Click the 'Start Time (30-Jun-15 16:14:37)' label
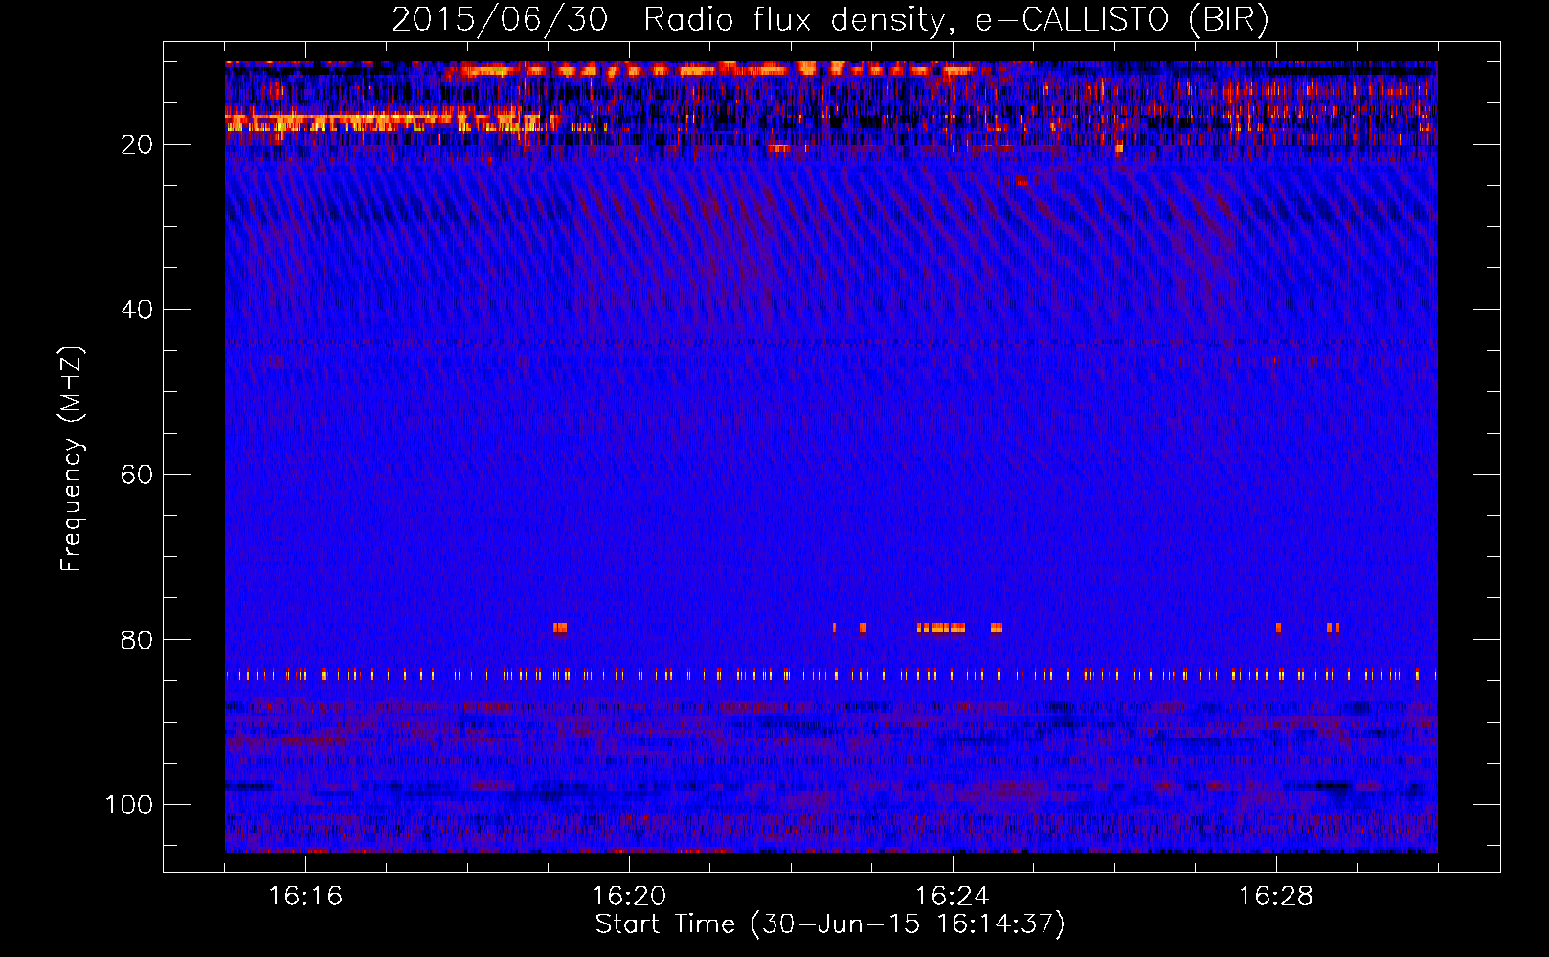The height and width of the screenshot is (957, 1549). click(830, 924)
